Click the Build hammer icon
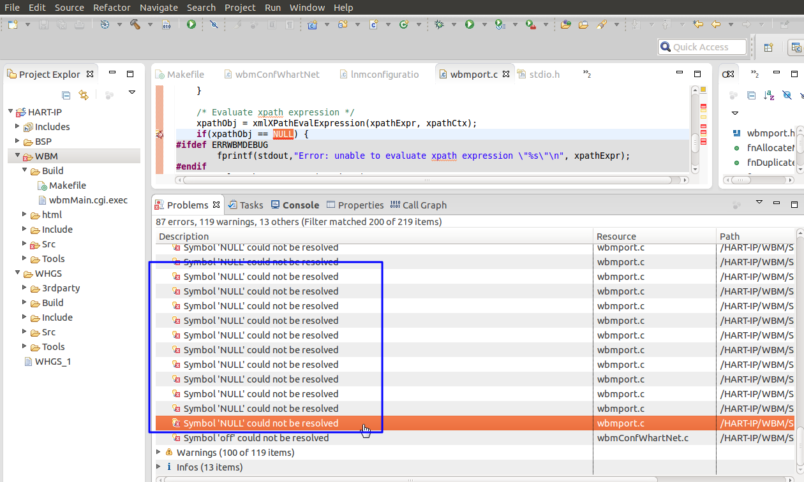The image size is (804, 482). pos(135,24)
